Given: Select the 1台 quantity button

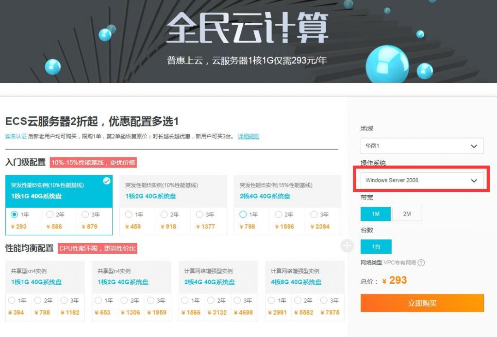Looking at the screenshot, I should tap(376, 246).
